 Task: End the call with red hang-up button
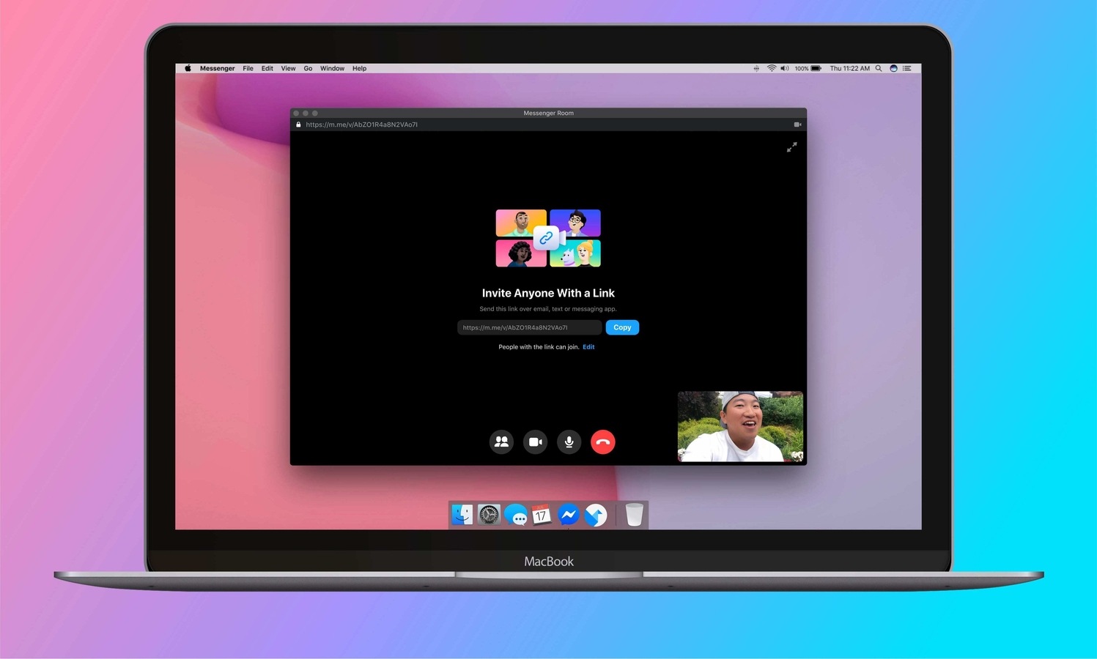[x=603, y=442]
